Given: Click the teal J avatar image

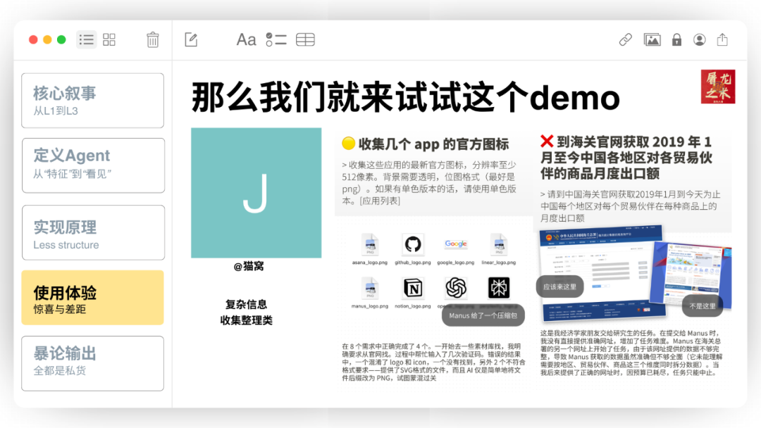Looking at the screenshot, I should (256, 193).
